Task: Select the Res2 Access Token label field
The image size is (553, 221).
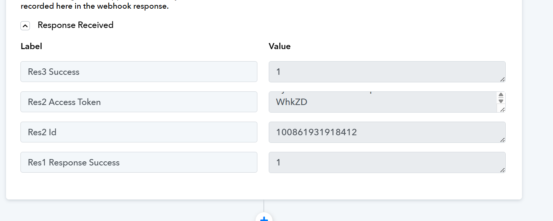Action: point(139,102)
